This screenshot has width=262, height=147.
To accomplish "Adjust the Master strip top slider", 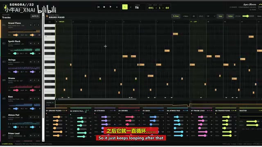I will [x=253, y=122].
